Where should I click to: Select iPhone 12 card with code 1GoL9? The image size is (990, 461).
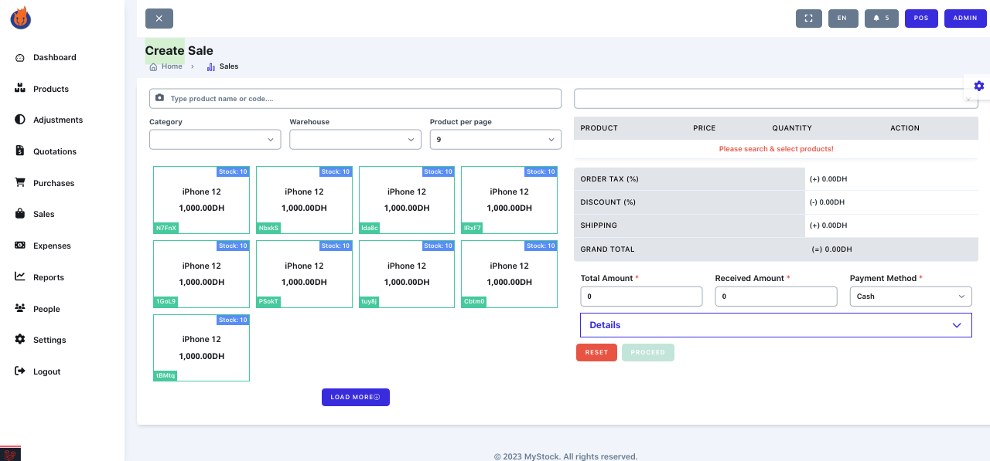tap(201, 274)
